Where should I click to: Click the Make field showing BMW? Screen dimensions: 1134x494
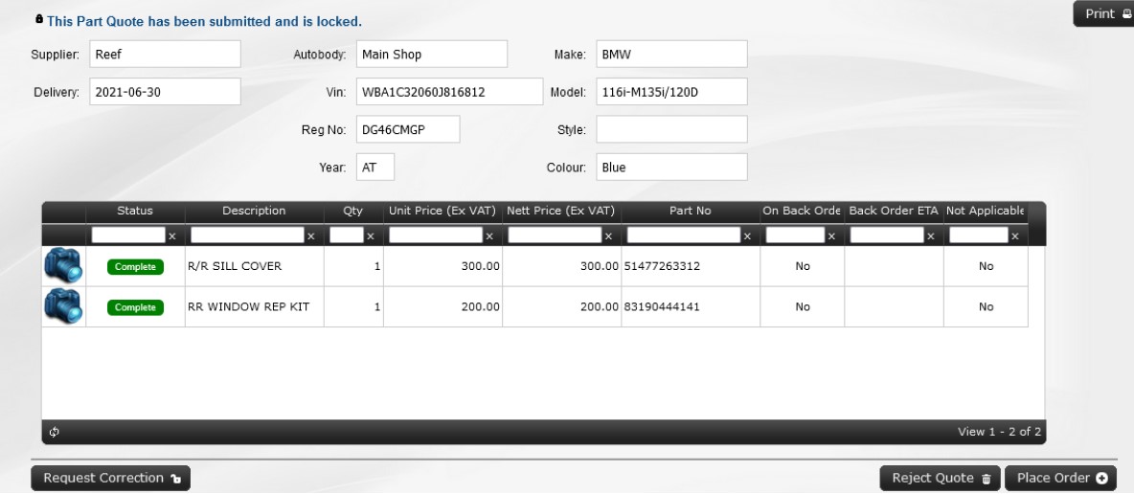click(x=671, y=55)
